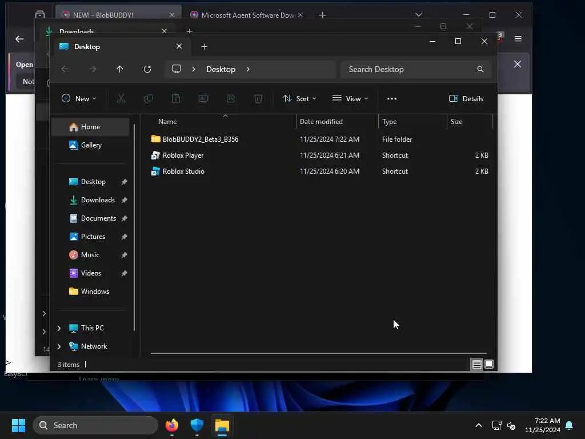Viewport: 585px width, 439px height.
Task: Open the View dropdown menu
Action: click(350, 98)
